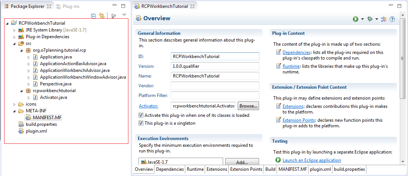408x176 pixels.
Task: Collapse META-INF folder node
Action: pyautogui.click(x=15, y=111)
